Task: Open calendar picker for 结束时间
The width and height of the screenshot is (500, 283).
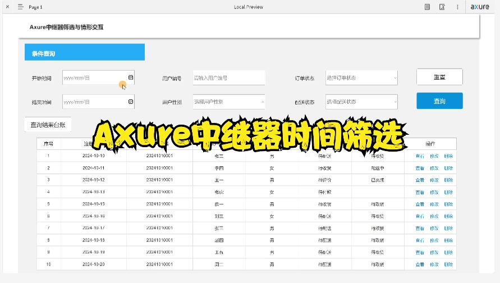Action: [131, 102]
